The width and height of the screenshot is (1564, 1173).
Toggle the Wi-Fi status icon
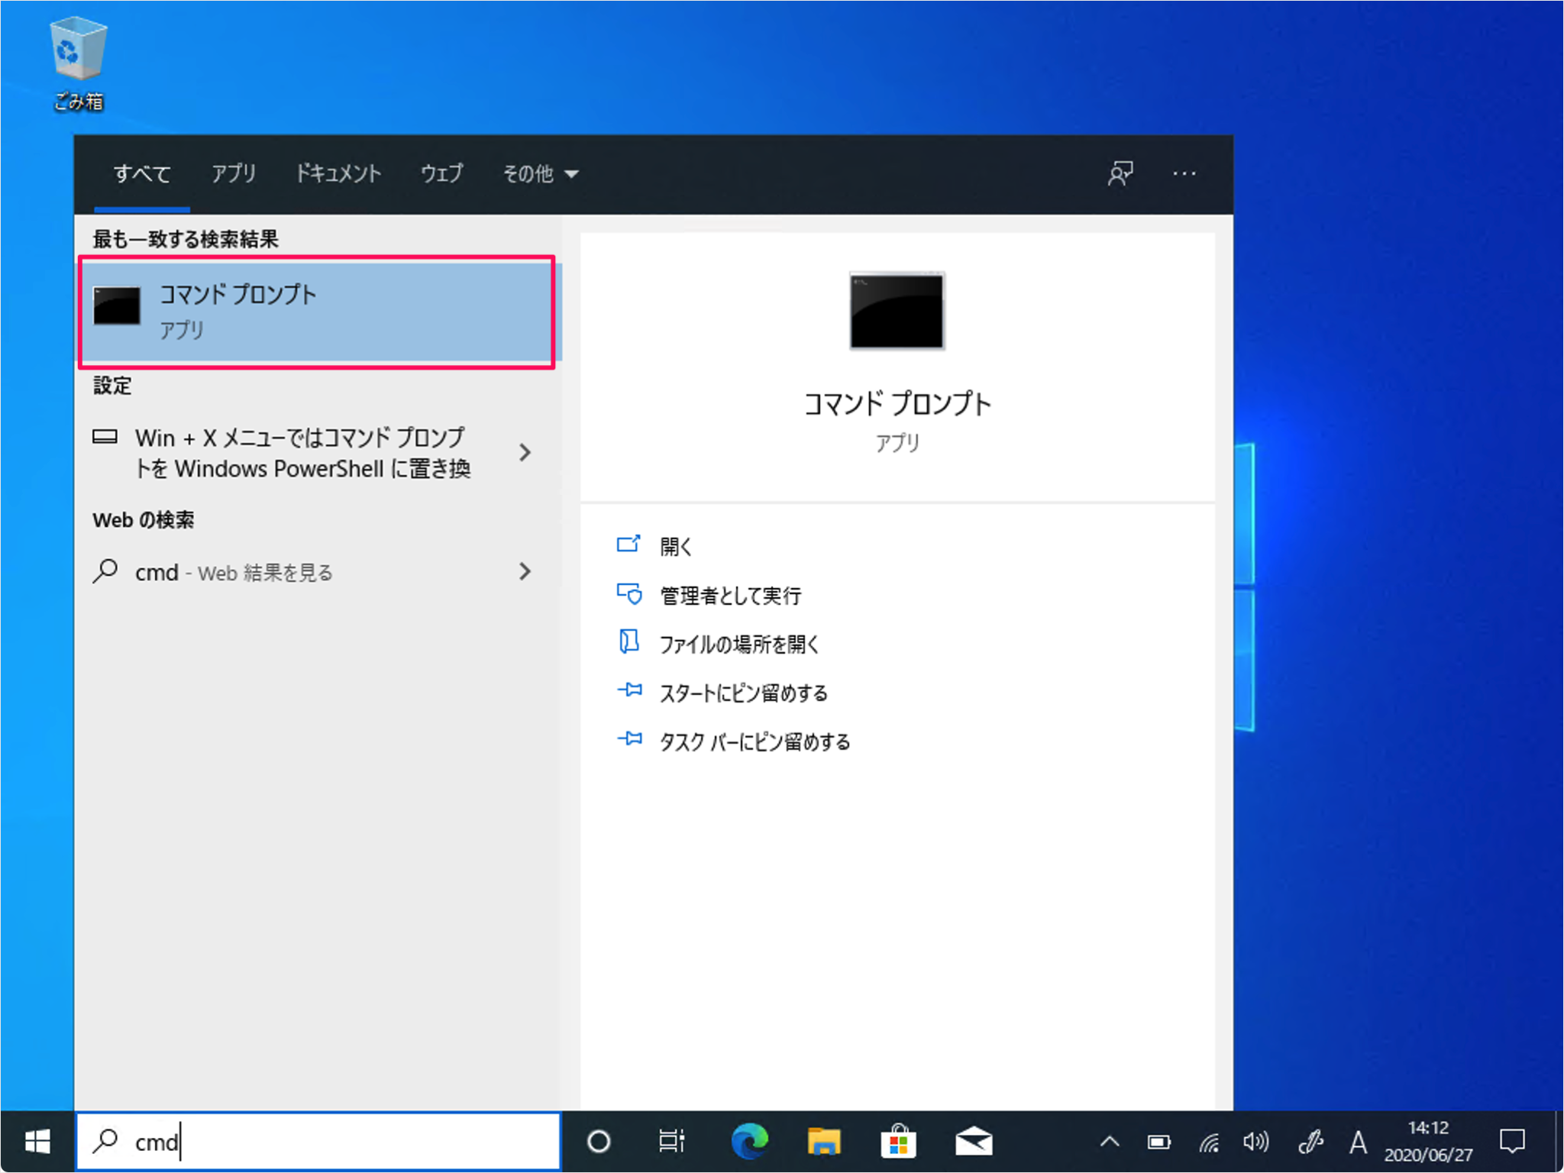1208,1141
